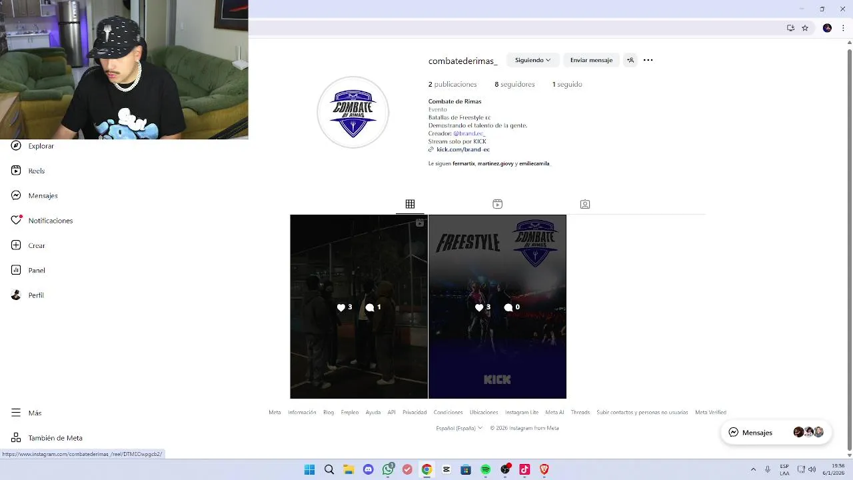The width and height of the screenshot is (853, 480).
Task: Click the Crear plus icon
Action: [x=16, y=245]
